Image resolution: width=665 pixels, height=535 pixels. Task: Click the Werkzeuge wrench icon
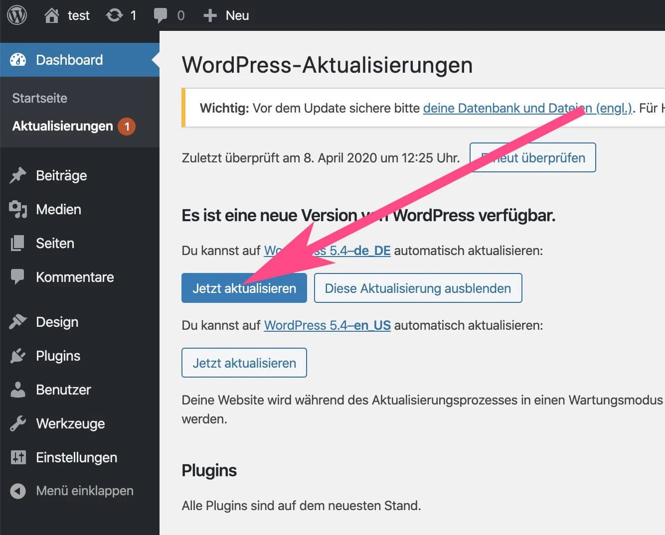click(17, 423)
